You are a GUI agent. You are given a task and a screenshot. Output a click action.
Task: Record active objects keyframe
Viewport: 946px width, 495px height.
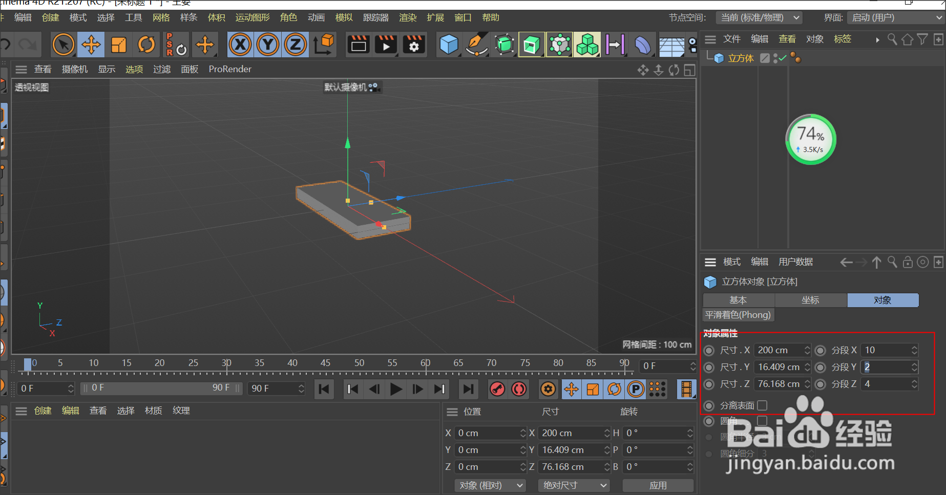[497, 390]
